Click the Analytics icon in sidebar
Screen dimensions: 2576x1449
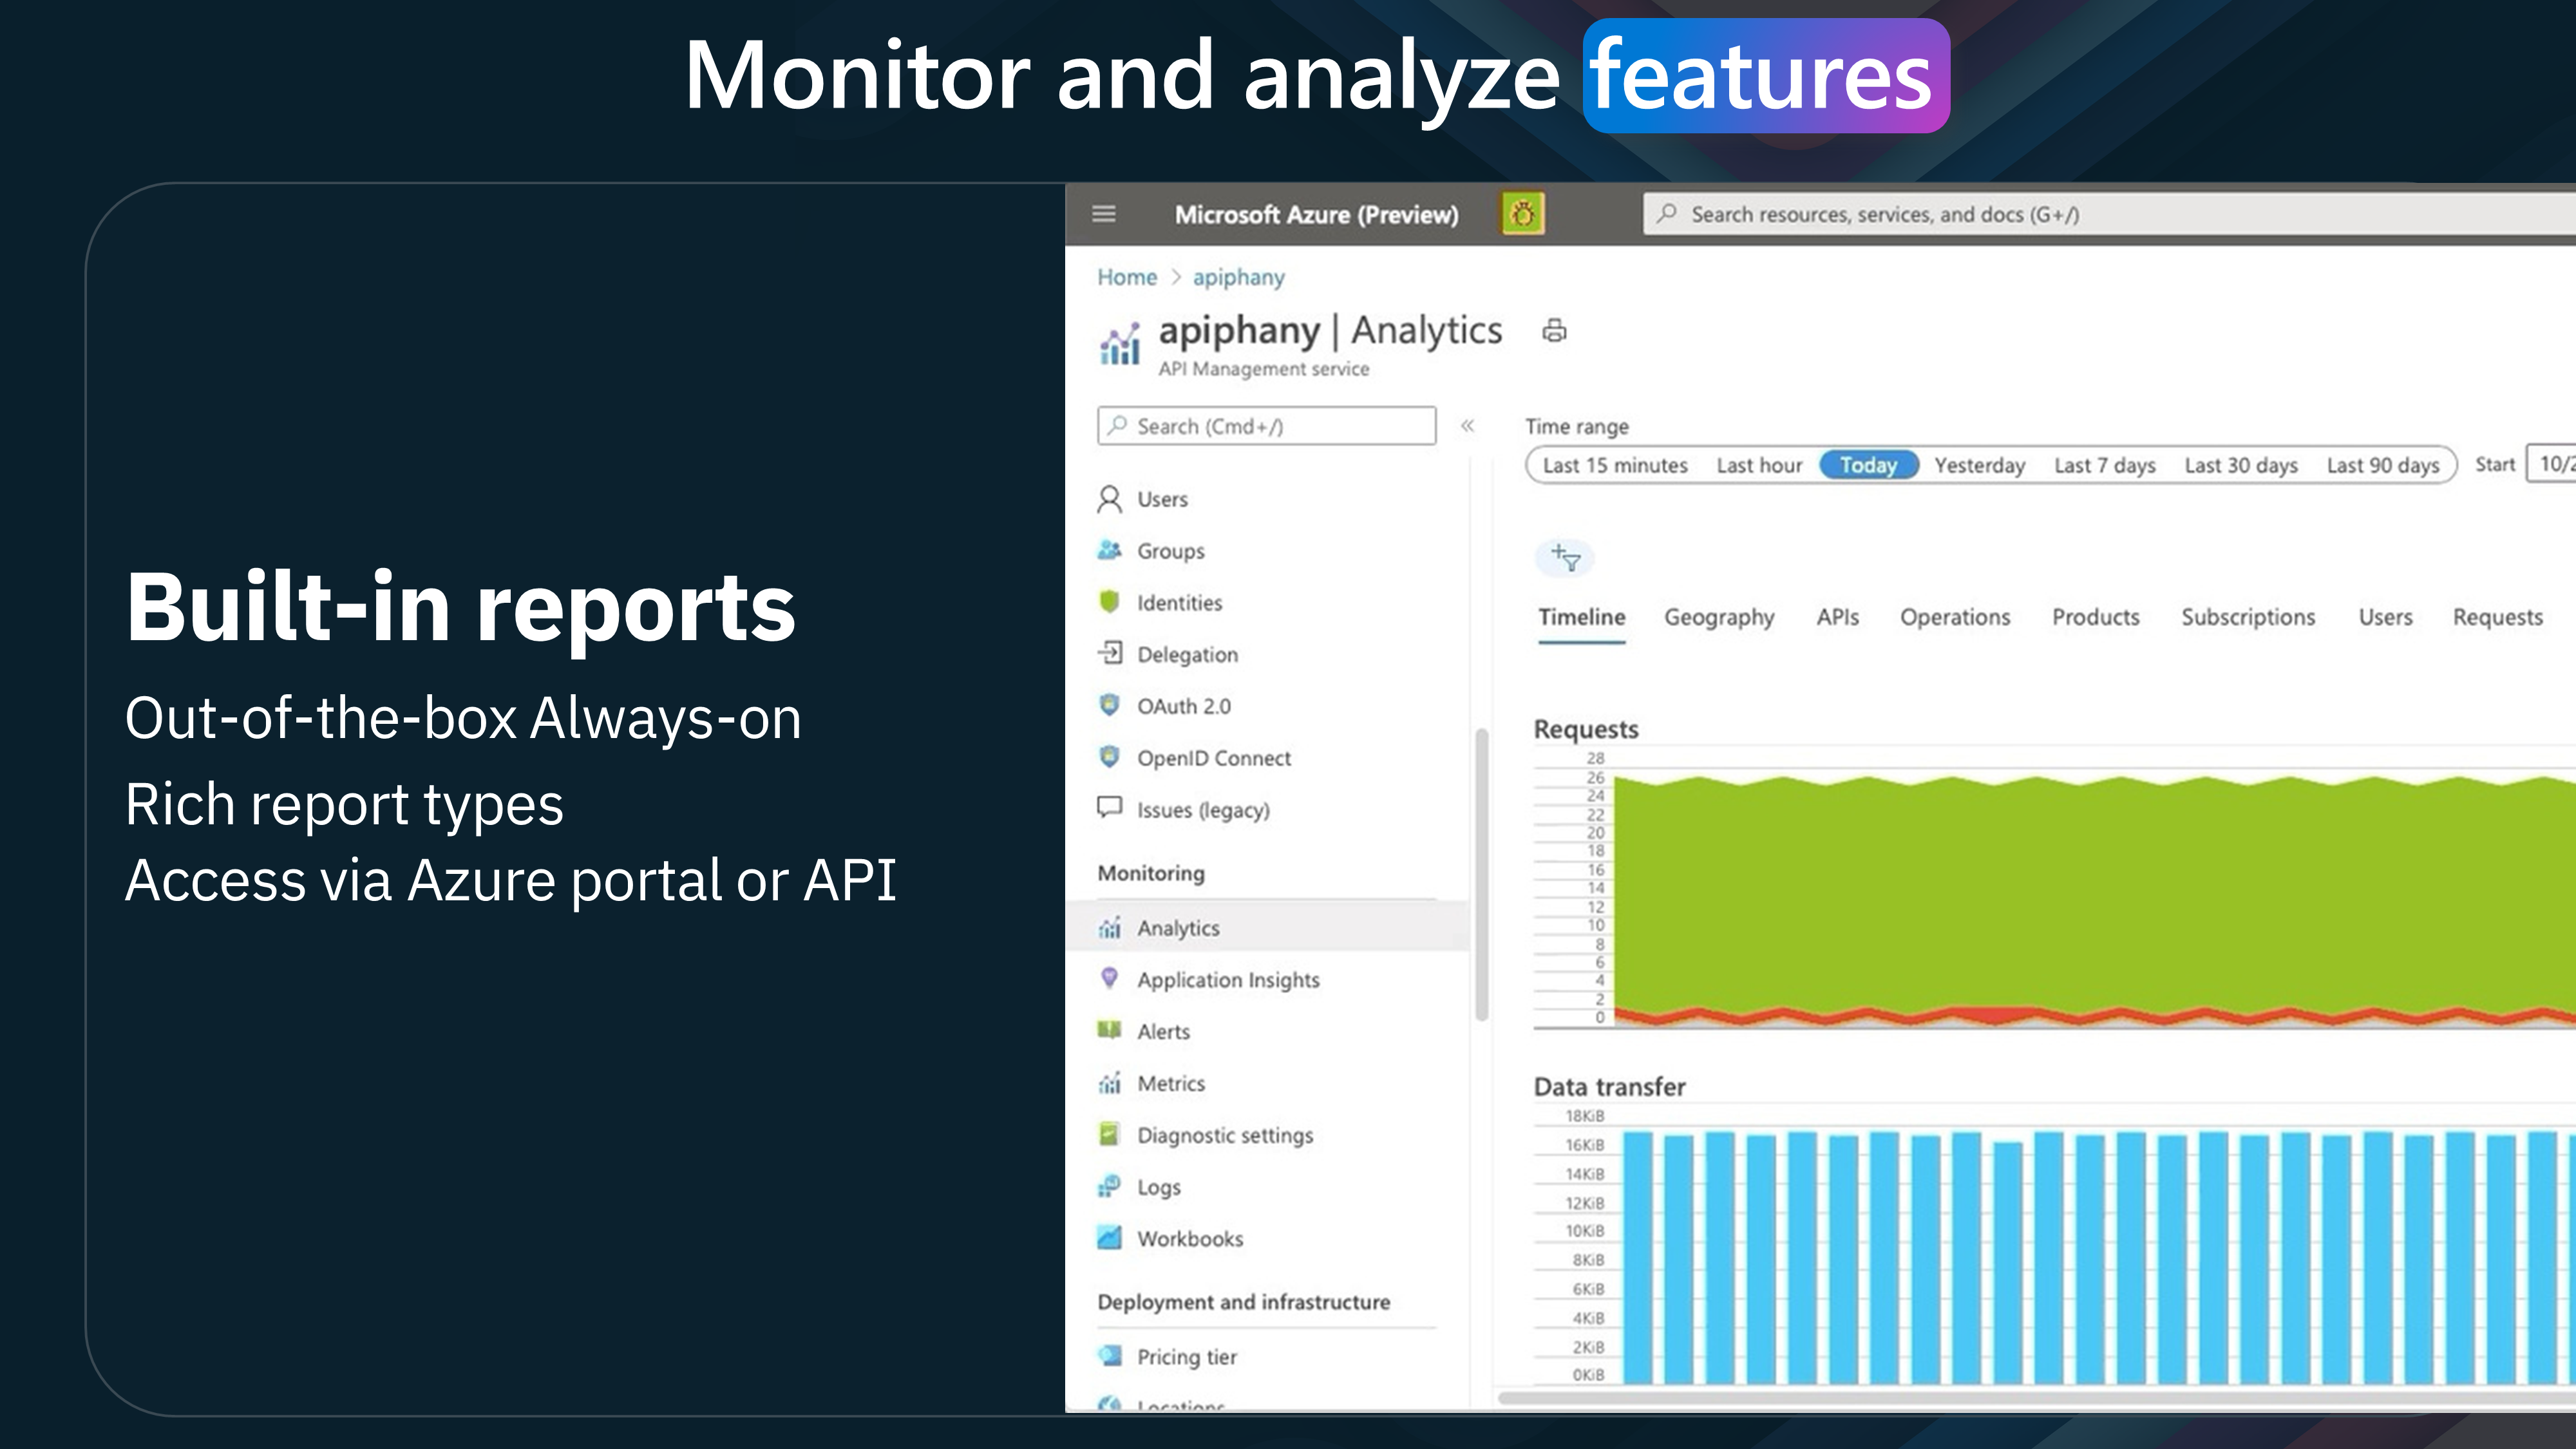click(x=1110, y=927)
